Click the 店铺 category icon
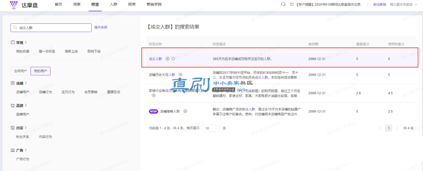This screenshot has width=423, height=171. tap(13, 83)
